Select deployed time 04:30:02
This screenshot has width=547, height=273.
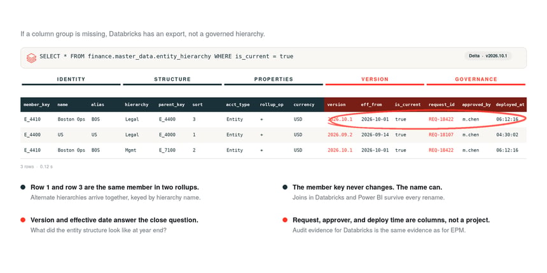pos(507,135)
